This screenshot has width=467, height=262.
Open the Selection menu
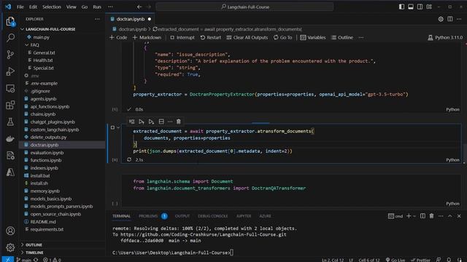(52, 7)
